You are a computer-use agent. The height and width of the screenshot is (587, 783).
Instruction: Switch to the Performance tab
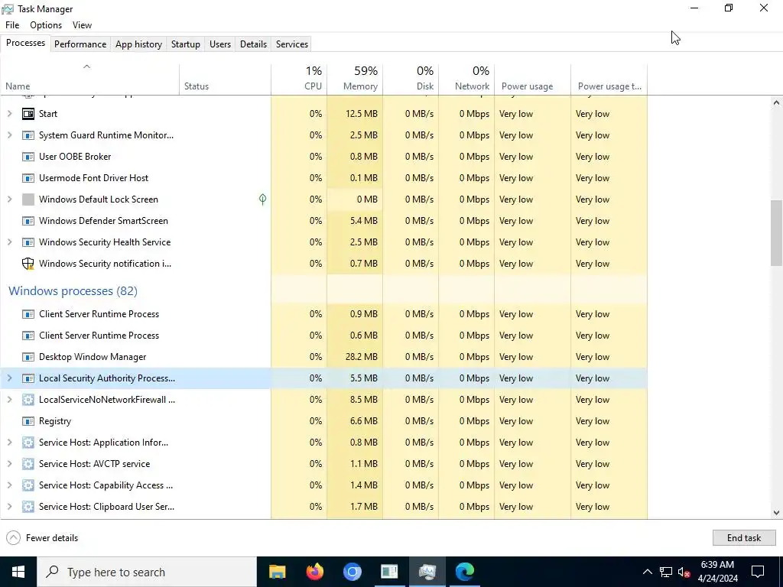80,44
